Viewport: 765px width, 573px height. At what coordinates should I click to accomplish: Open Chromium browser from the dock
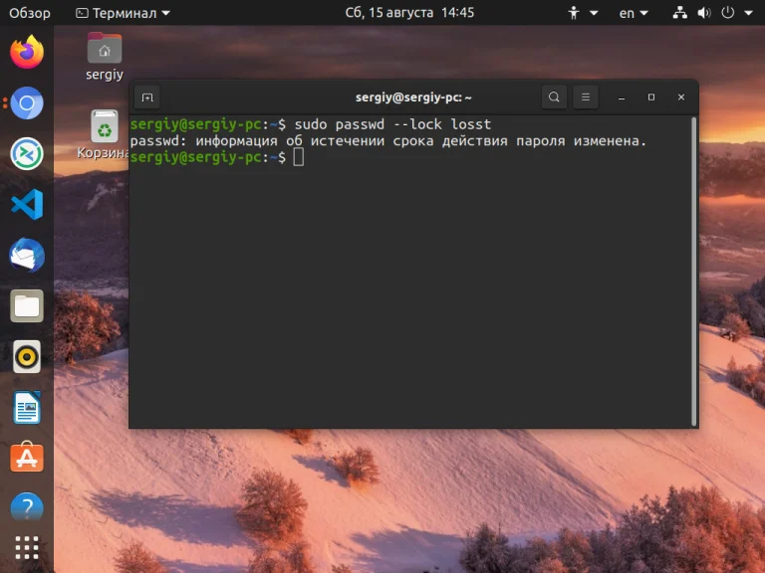pos(27,103)
